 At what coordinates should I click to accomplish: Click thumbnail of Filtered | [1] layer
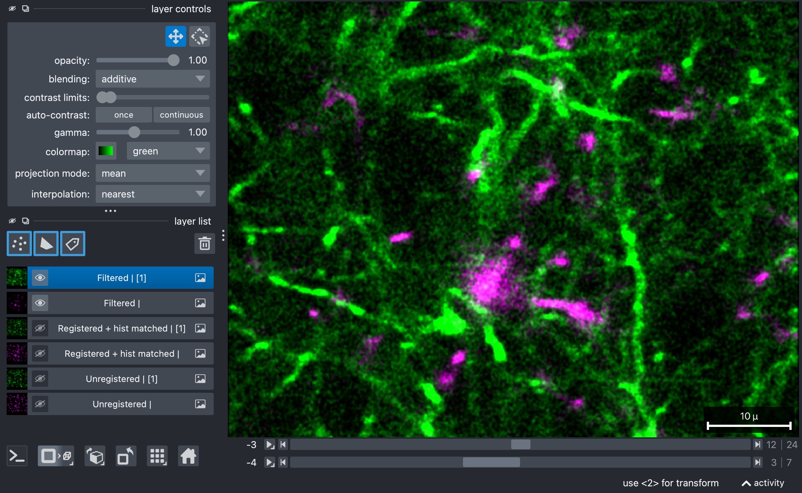17,278
